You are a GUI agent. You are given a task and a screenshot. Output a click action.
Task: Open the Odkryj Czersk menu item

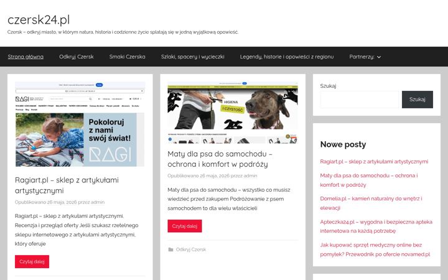click(77, 57)
